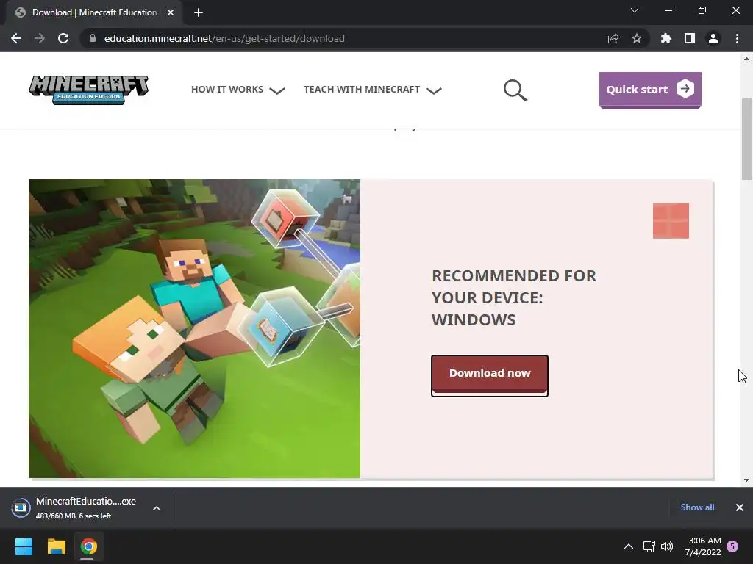Viewport: 753px width, 564px height.
Task: Open File Explorer from the taskbar
Action: point(56,546)
